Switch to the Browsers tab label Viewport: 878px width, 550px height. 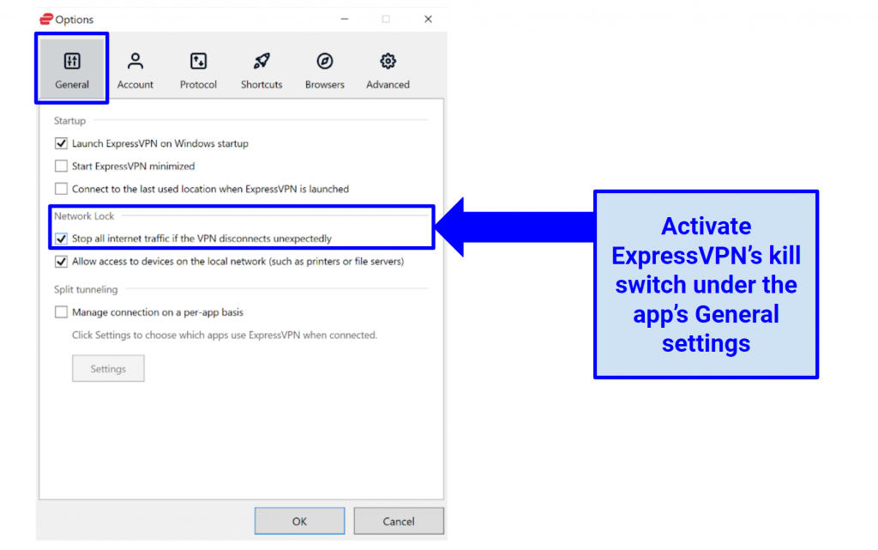[x=325, y=85]
